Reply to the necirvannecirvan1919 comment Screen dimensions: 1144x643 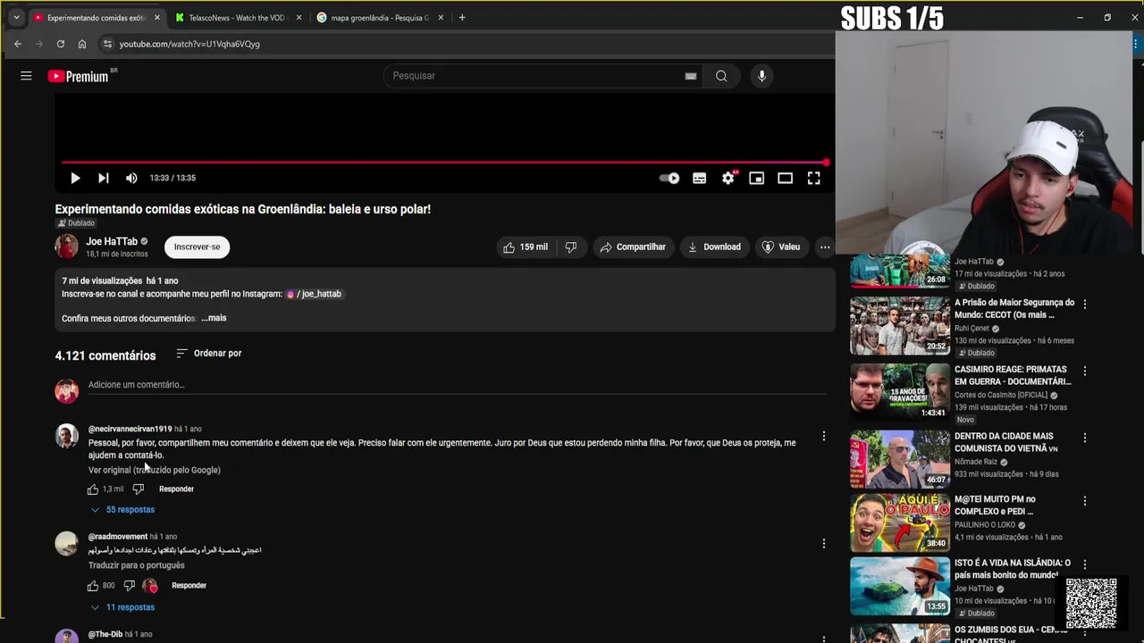[176, 489]
